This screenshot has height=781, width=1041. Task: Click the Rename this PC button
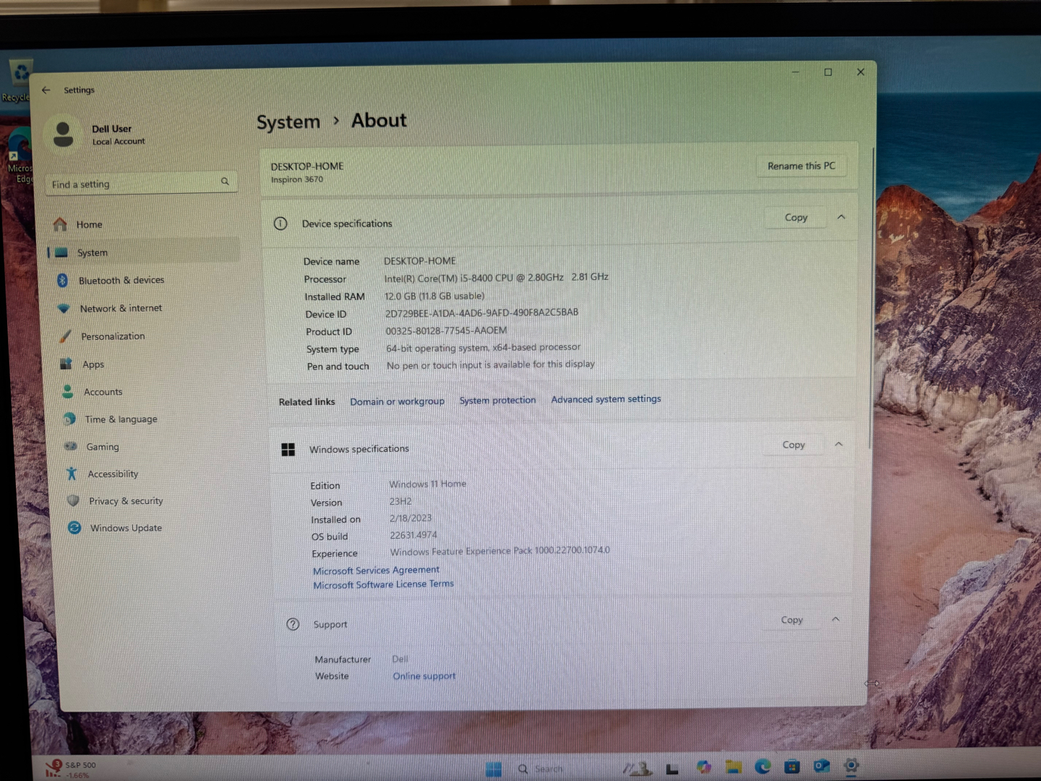pos(801,166)
